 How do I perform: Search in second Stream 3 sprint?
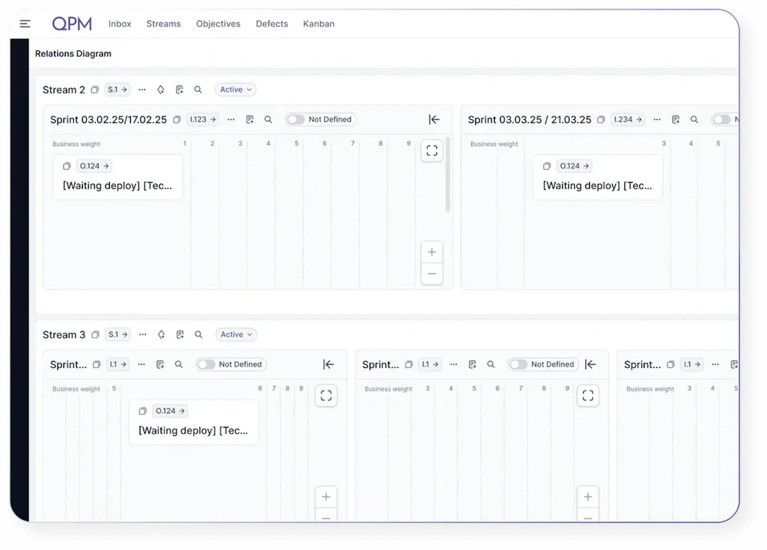[491, 364]
